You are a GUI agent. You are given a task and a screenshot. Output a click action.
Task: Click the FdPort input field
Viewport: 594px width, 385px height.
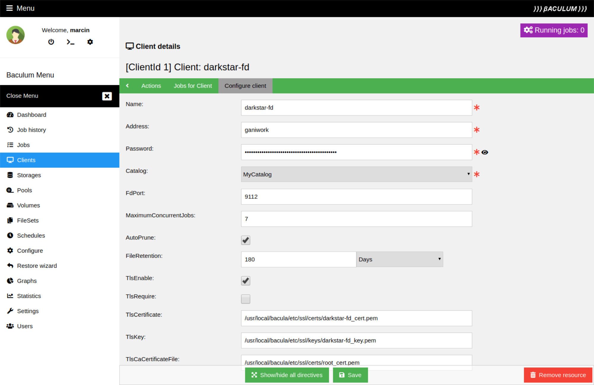(x=356, y=197)
